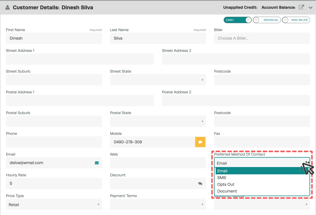The height and width of the screenshot is (215, 316).
Task: Toggle the CASH switch
Action: point(237,20)
